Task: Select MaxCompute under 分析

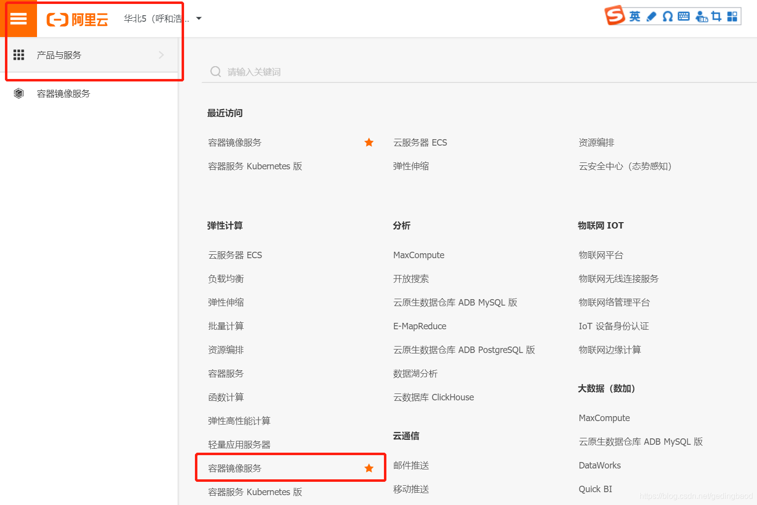Action: coord(418,255)
